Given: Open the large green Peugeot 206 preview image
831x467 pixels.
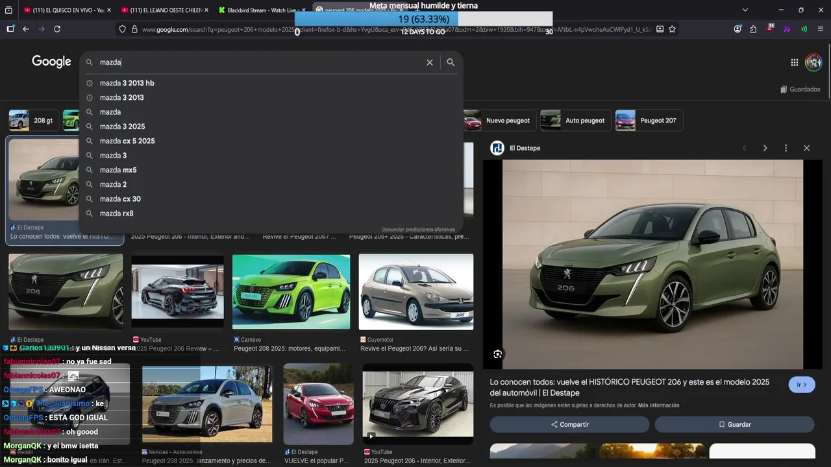Looking at the screenshot, I should pyautogui.click(x=652, y=264).
